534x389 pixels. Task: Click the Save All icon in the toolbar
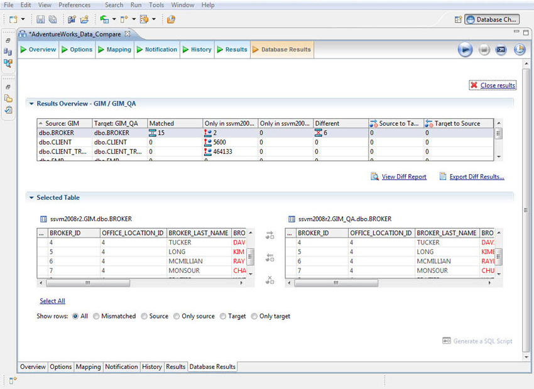(x=52, y=19)
